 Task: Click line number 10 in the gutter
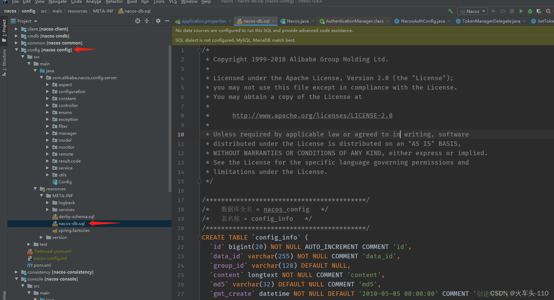click(181, 134)
